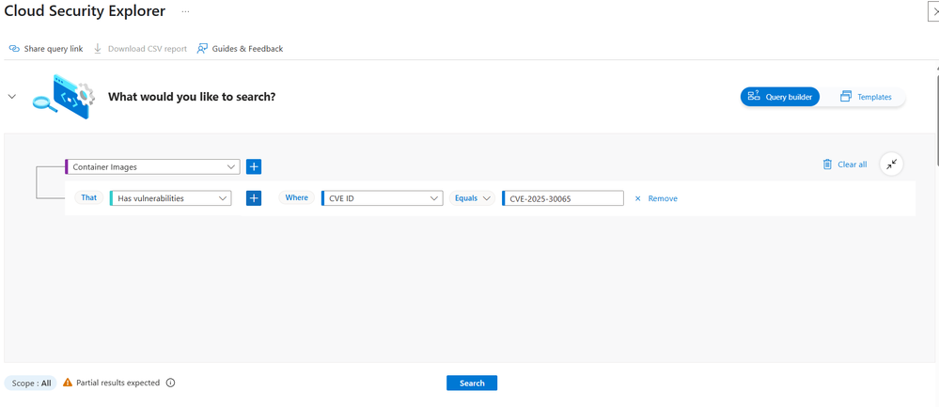Open the CVE ID dropdown
This screenshot has width=939, height=407.
(382, 198)
